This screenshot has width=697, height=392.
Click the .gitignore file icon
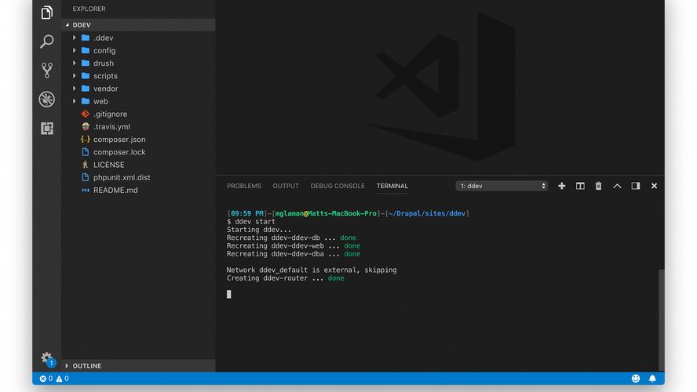86,114
